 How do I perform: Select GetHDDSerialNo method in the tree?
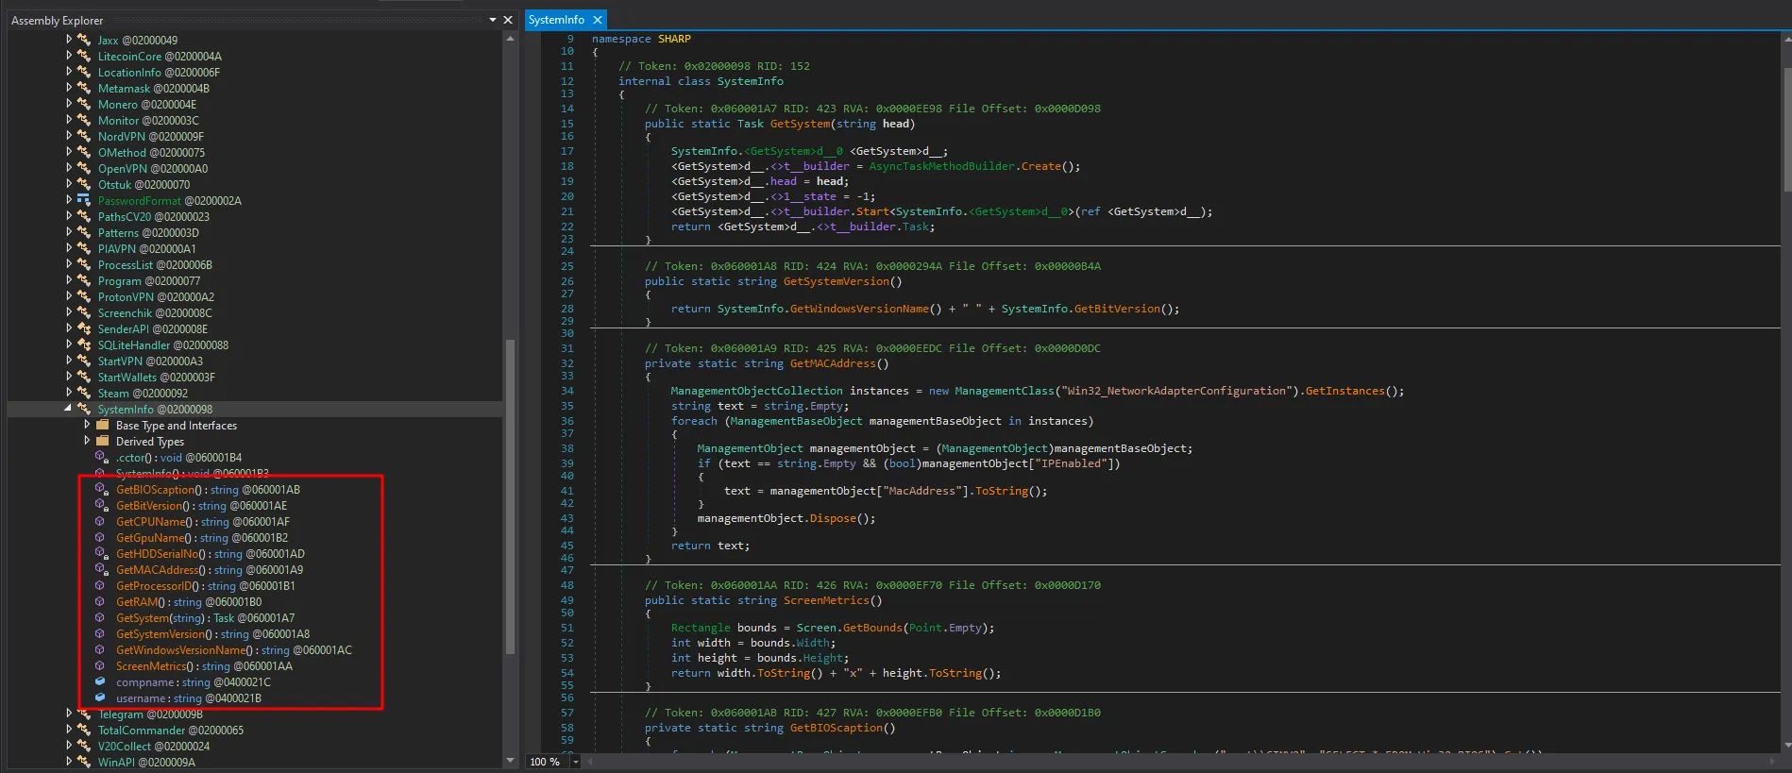click(158, 554)
